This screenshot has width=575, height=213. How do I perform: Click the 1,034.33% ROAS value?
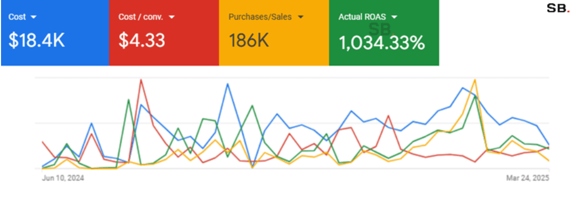(382, 43)
